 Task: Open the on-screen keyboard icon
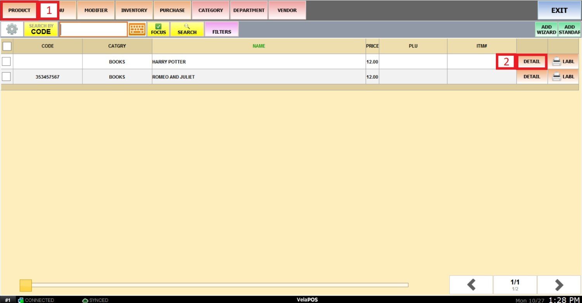(x=137, y=29)
